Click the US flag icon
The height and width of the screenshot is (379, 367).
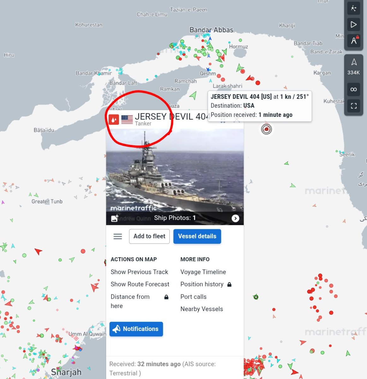point(127,119)
